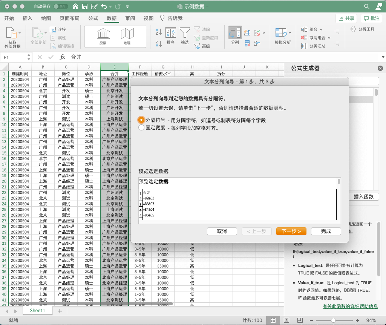This screenshot has width=386, height=325.
Task: Cancel the wizard with 取消 button
Action: point(222,231)
